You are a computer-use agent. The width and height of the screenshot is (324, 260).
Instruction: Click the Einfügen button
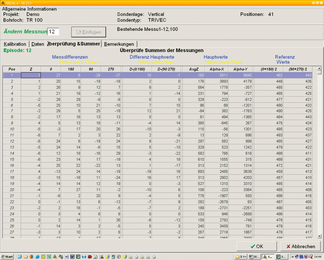coord(89,32)
